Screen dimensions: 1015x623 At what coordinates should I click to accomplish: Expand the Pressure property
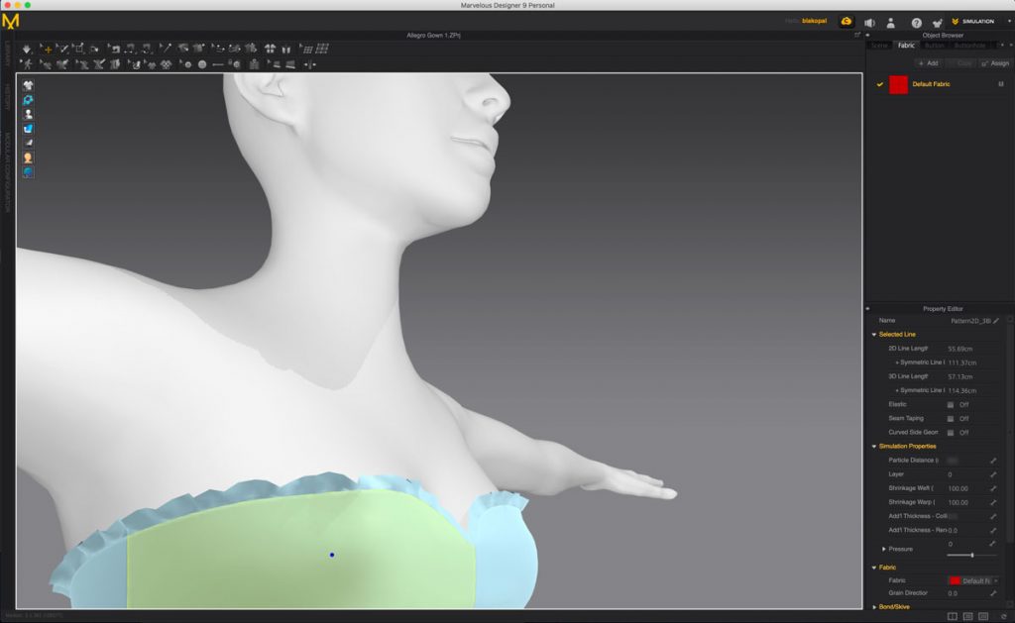click(883, 549)
